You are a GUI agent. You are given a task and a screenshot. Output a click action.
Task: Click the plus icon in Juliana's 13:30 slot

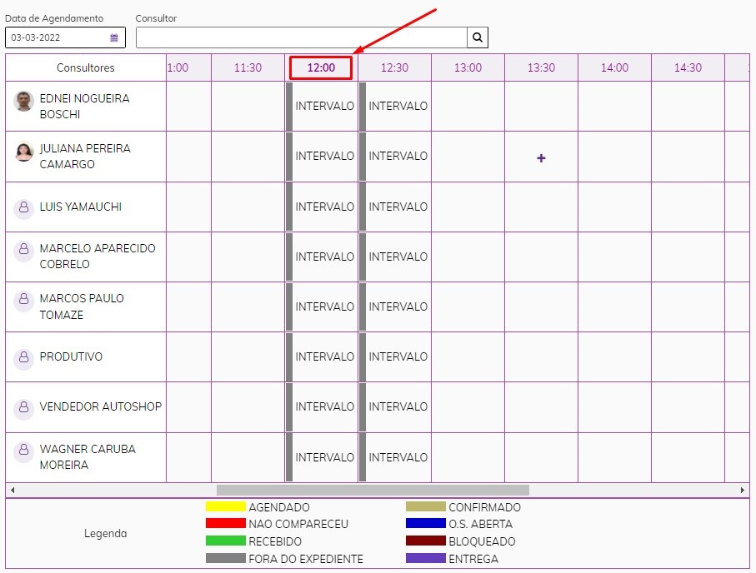[541, 158]
